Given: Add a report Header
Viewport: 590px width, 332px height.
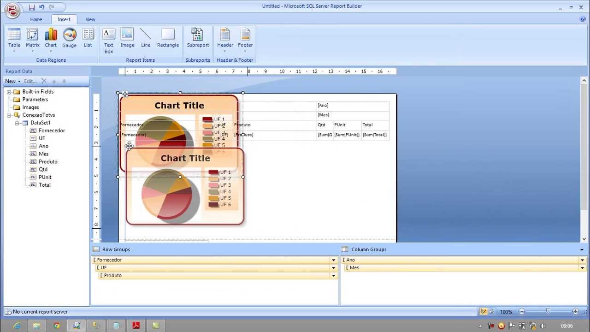Looking at the screenshot, I should (x=225, y=40).
